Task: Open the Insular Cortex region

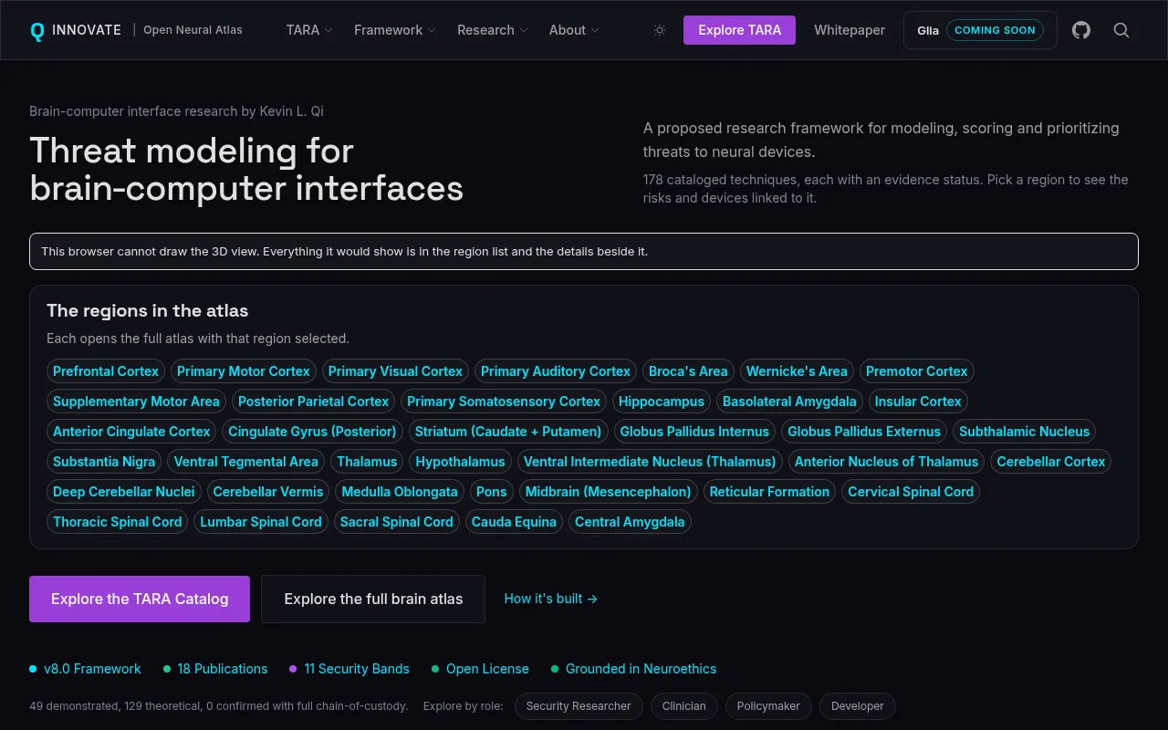Action: coord(918,401)
